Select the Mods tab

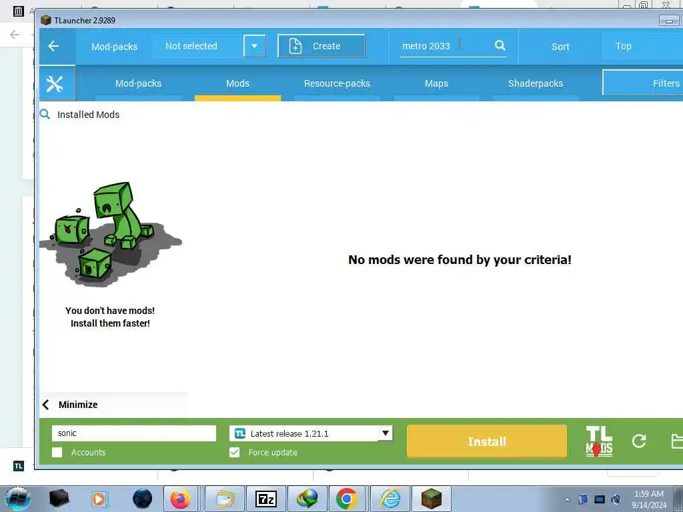pos(238,83)
